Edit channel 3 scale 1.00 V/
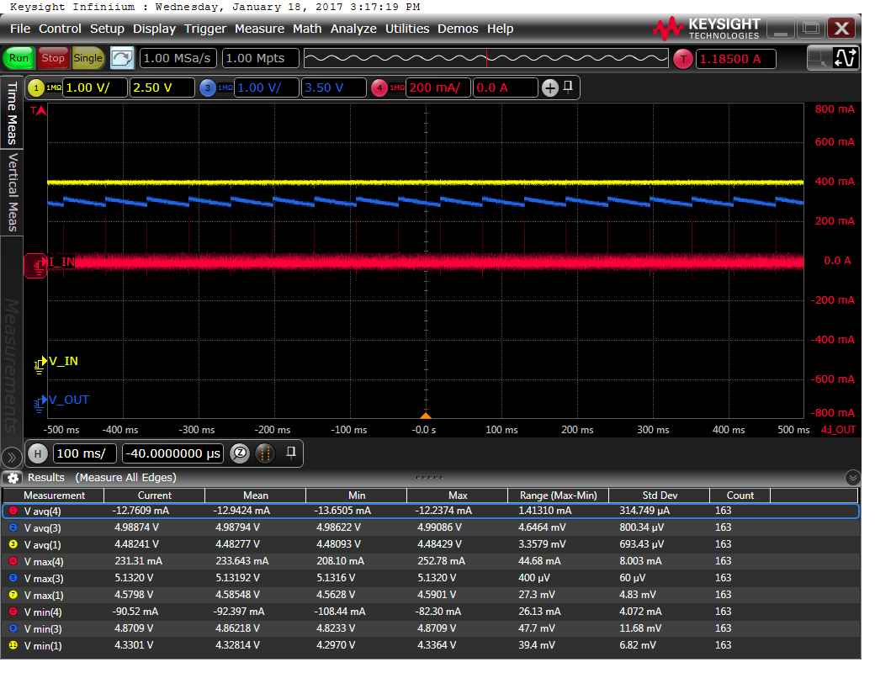 266,87
